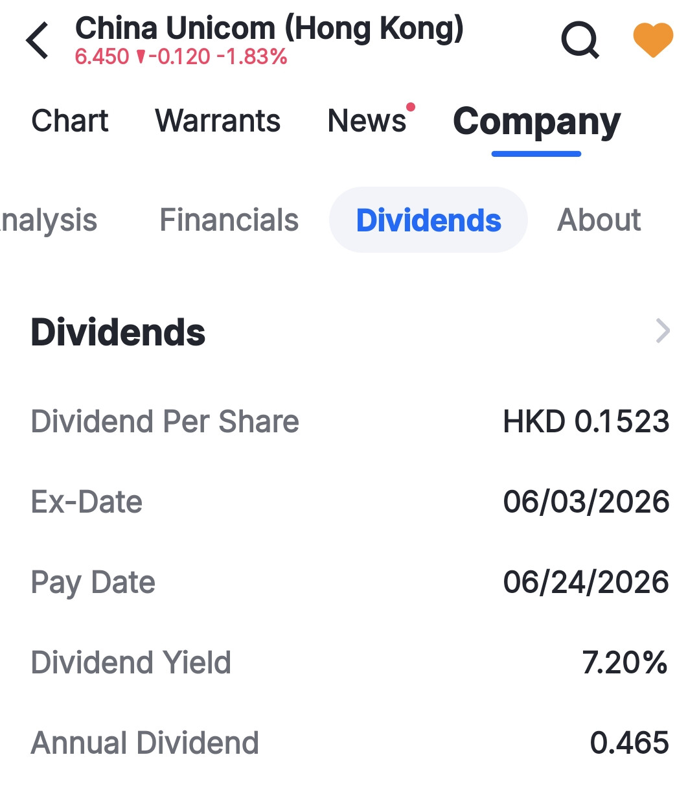Open the News tab
This screenshot has width=699, height=792.
pyautogui.click(x=367, y=121)
